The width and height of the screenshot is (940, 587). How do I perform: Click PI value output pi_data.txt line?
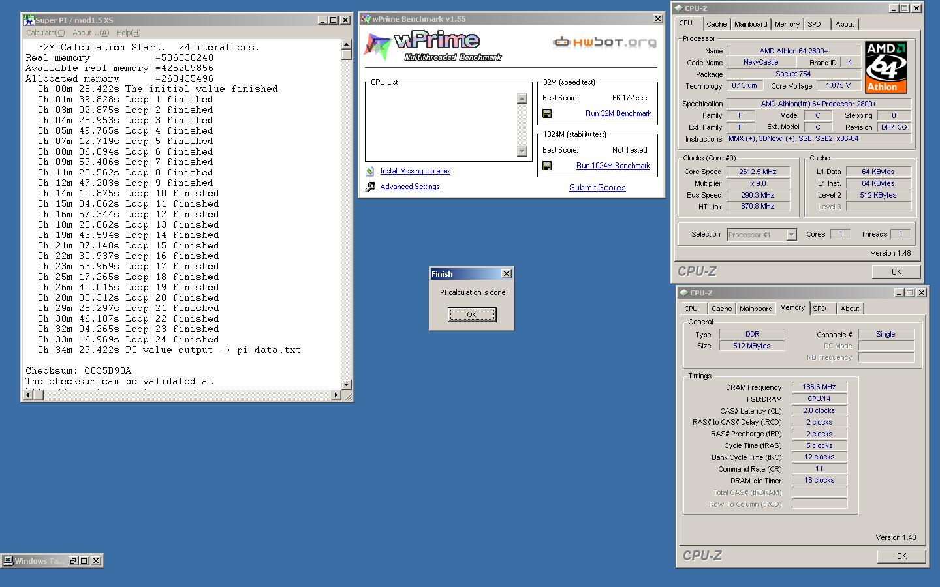169,350
